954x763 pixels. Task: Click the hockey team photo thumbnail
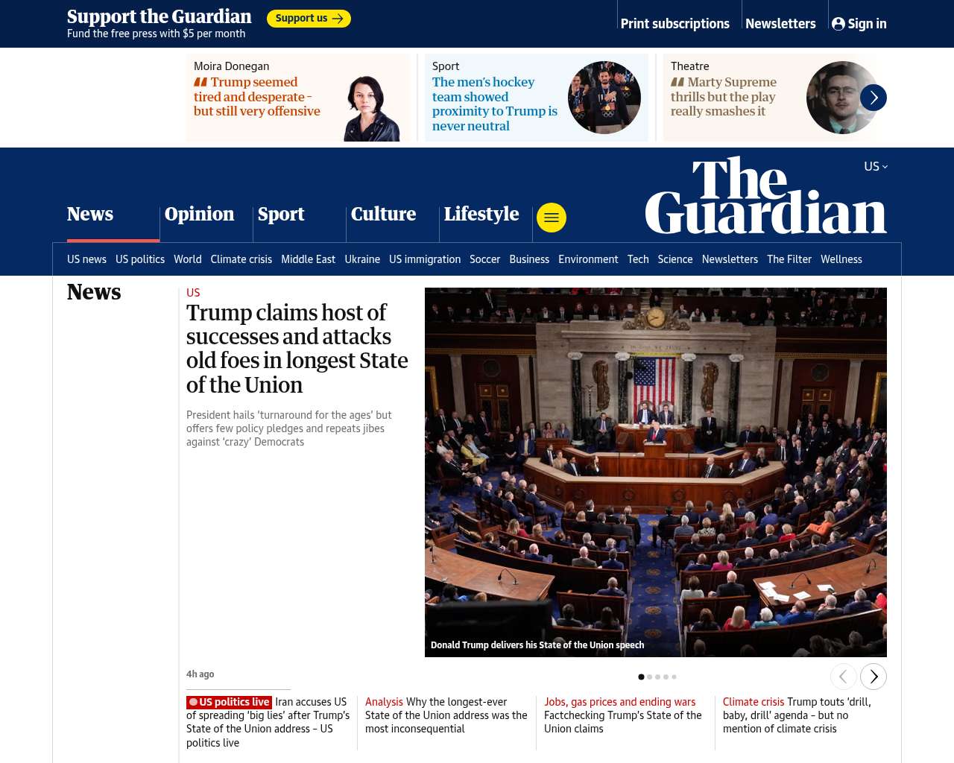click(x=604, y=98)
